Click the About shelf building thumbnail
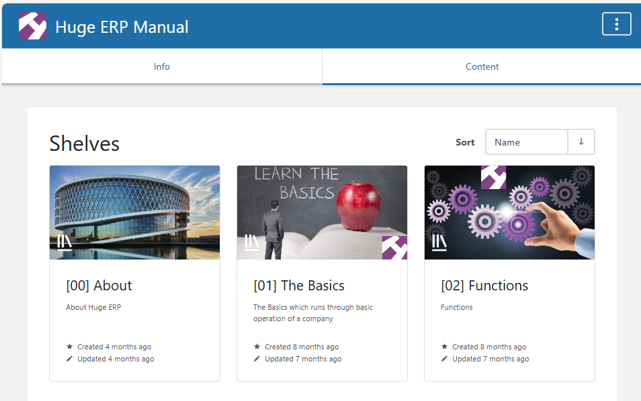641x401 pixels. (x=134, y=208)
